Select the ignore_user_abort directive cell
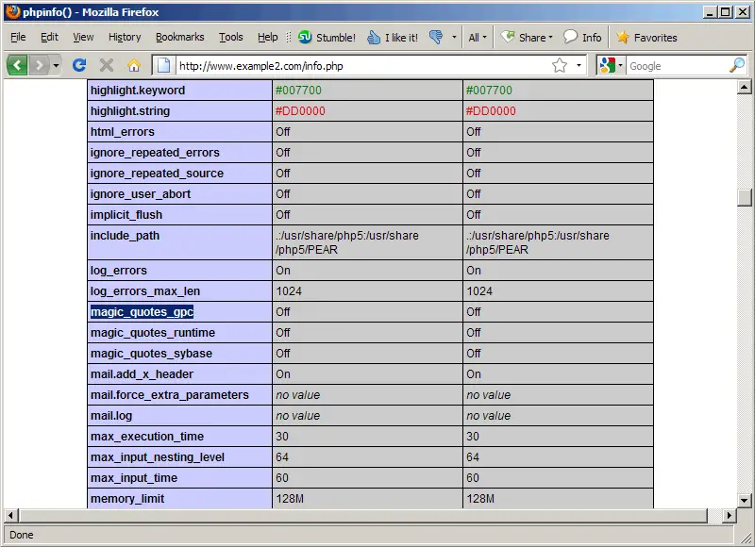Screen dimensions: 755x547 179,194
